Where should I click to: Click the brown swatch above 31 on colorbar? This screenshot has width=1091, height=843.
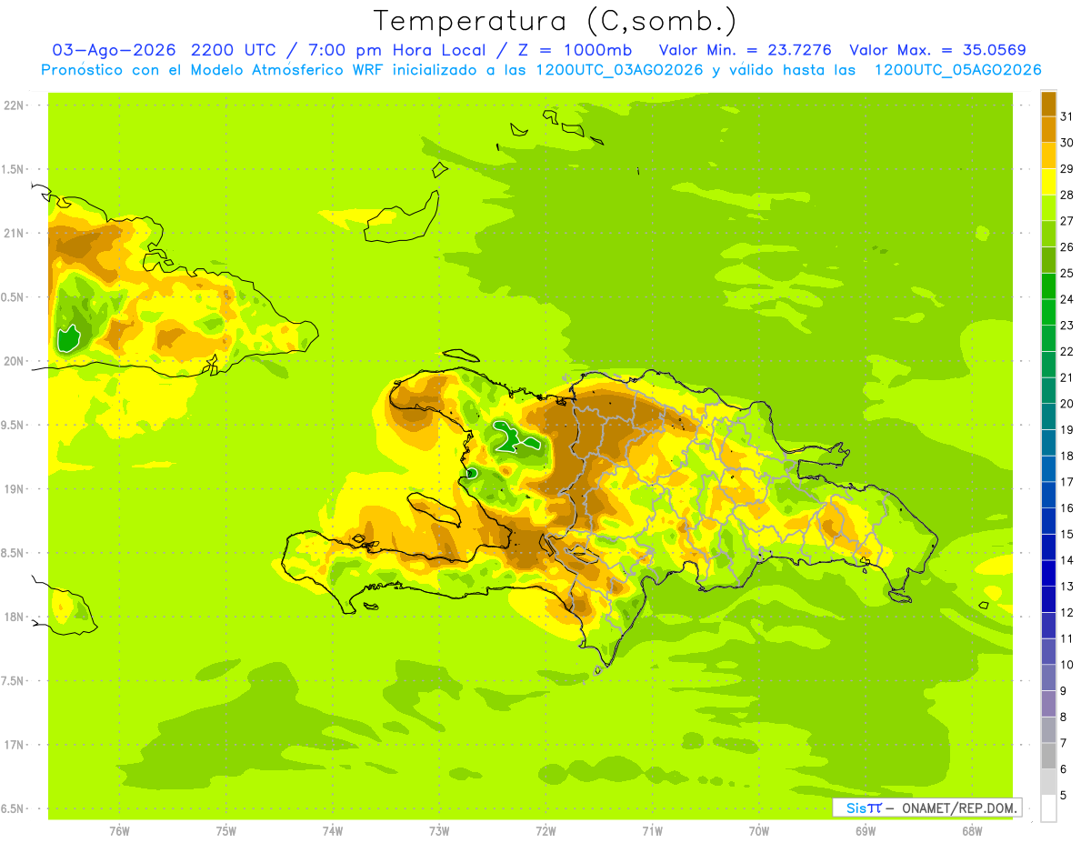pyautogui.click(x=1048, y=104)
